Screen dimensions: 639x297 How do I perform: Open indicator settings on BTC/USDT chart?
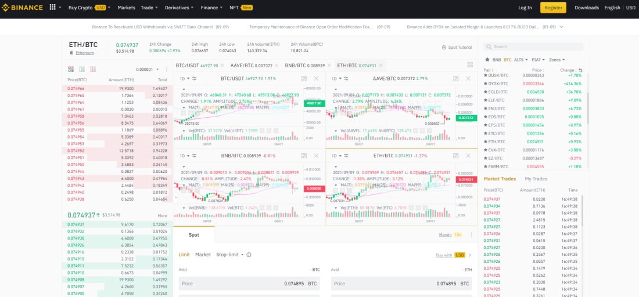pyautogui.click(x=195, y=78)
